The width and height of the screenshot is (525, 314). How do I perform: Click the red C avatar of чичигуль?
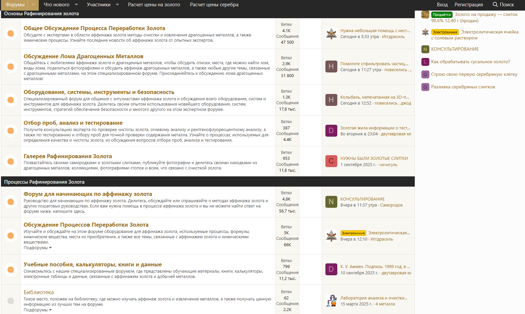(x=331, y=161)
